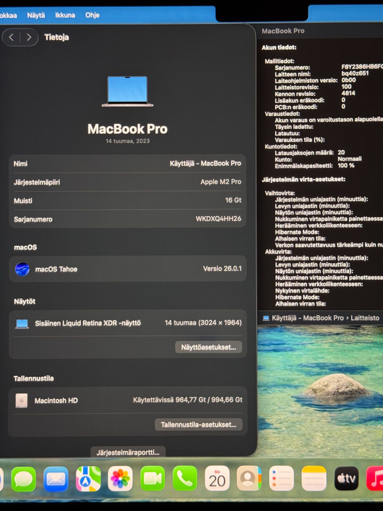The width and height of the screenshot is (383, 511).
Task: Open Calendar showing 20 in Dock
Action: pyautogui.click(x=217, y=478)
